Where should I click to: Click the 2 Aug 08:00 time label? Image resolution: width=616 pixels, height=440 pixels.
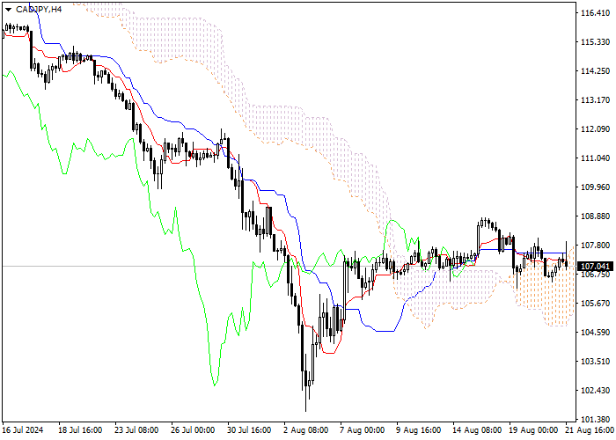click(306, 430)
